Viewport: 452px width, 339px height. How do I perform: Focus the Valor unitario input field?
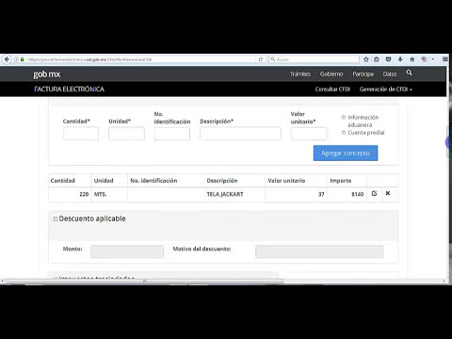coord(309,134)
